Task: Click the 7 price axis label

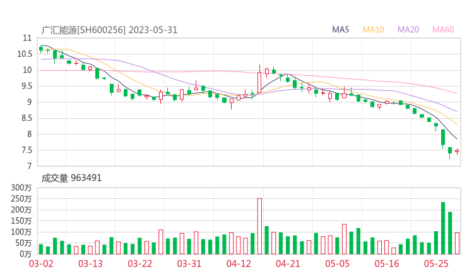Action: coord(29,166)
